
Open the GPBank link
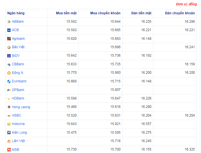[18, 90]
